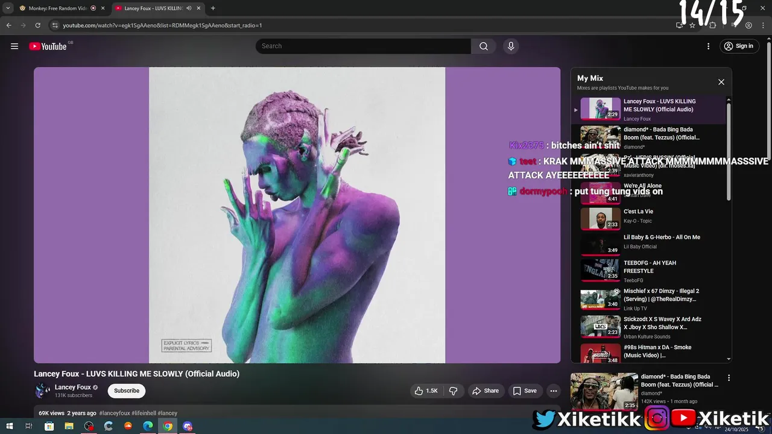The height and width of the screenshot is (434, 772).
Task: Go to the YouTube home logo
Action: click(x=48, y=46)
